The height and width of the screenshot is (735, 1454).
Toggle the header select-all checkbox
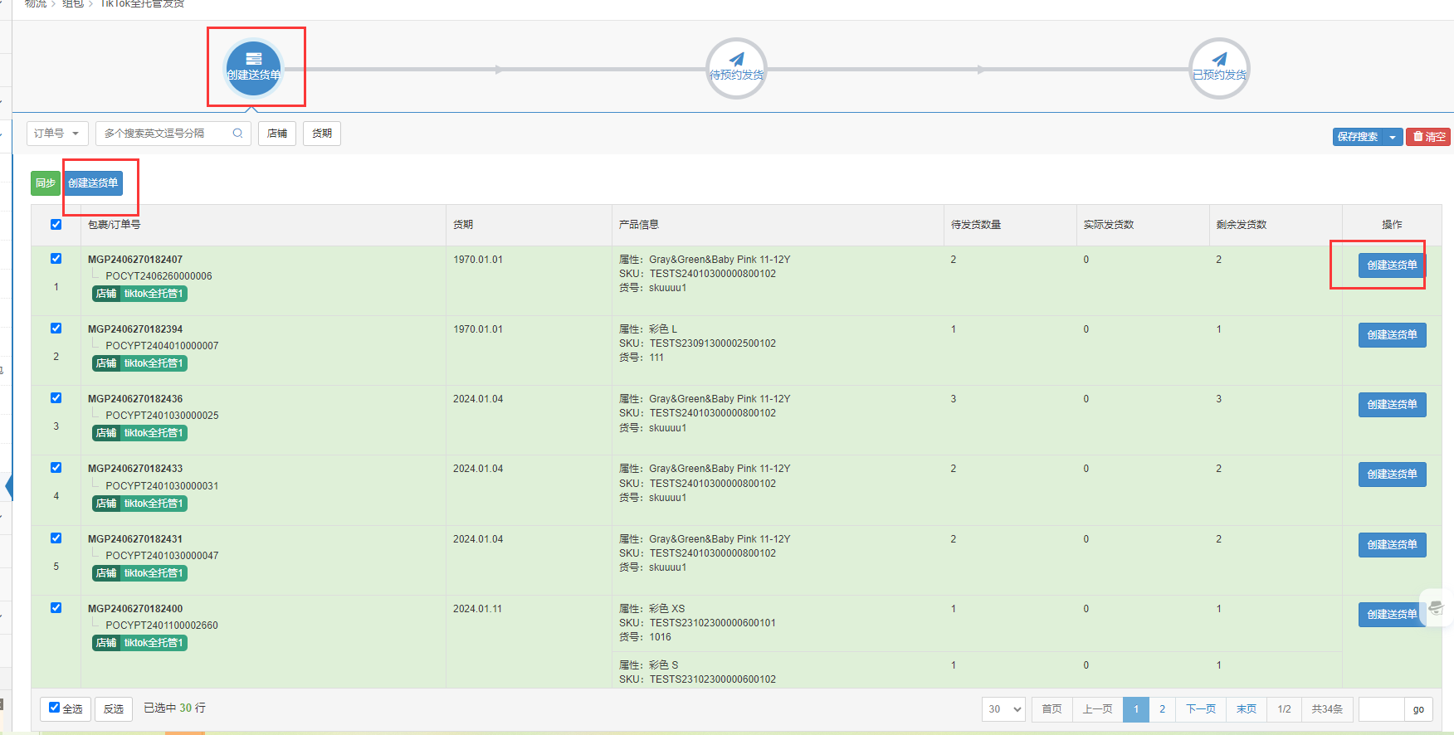click(56, 225)
